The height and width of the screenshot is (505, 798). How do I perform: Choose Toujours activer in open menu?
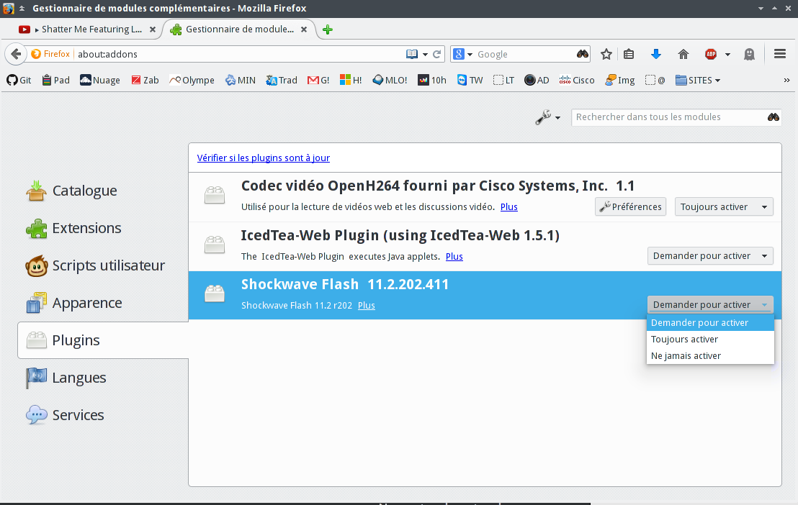(710, 340)
